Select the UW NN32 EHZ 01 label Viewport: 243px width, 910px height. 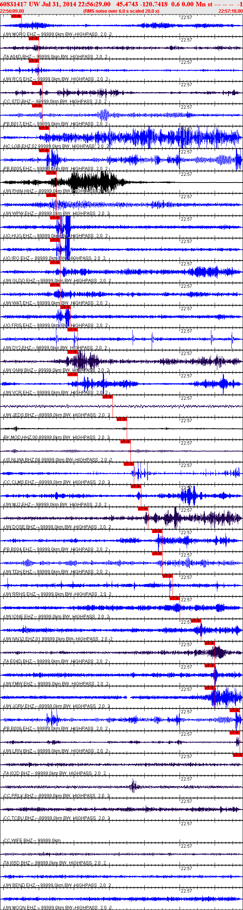22,639
